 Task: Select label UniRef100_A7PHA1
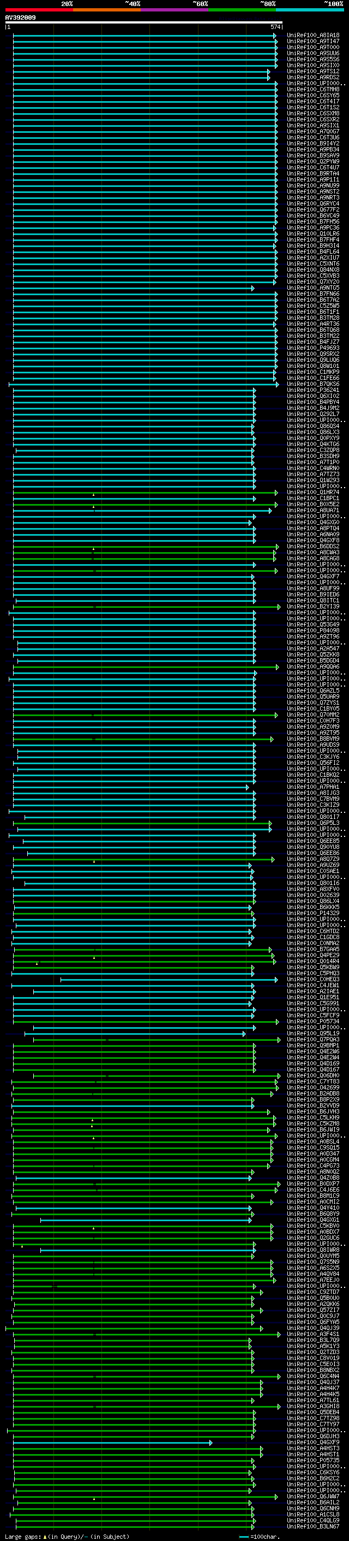pos(313,787)
